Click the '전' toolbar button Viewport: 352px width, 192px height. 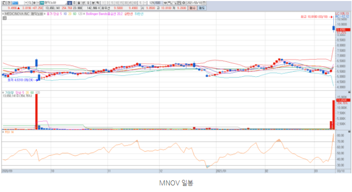pyautogui.click(x=9, y=3)
